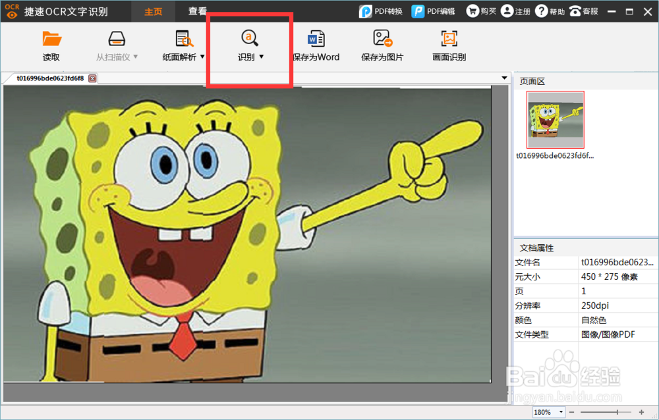Click the 文件类型 property label
This screenshot has height=420, width=659.
pos(532,334)
